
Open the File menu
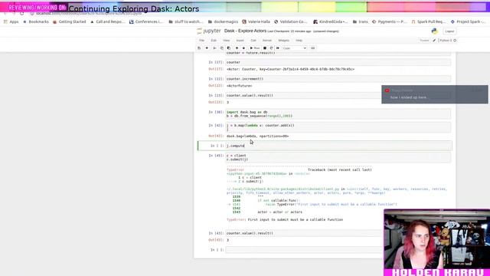tap(202, 41)
